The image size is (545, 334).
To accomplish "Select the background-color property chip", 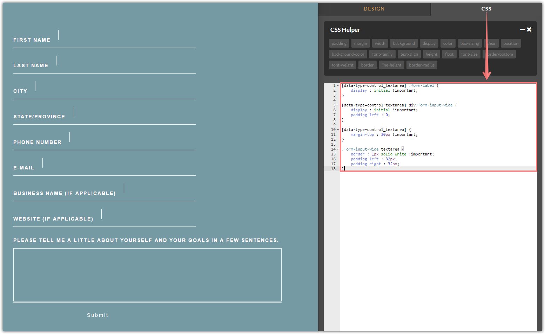I will (x=348, y=54).
